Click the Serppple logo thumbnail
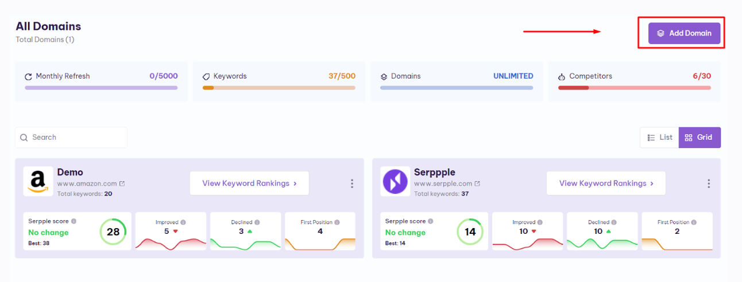 point(395,181)
